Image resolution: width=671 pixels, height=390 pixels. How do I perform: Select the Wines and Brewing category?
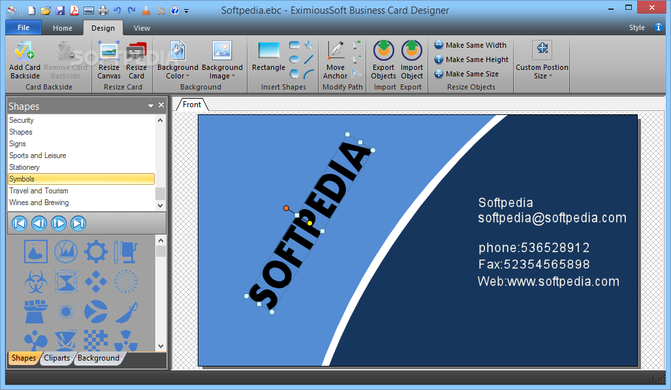coord(82,203)
